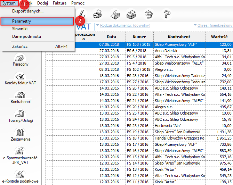The image size is (233, 185).
Task: Open the Pomoc menu
Action: pos(78,3)
